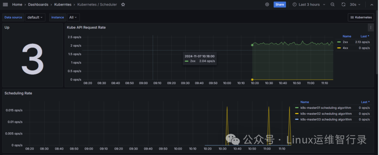379x155 pixels.
Task: Click the big 3 stat value
Action: [x=33, y=59]
